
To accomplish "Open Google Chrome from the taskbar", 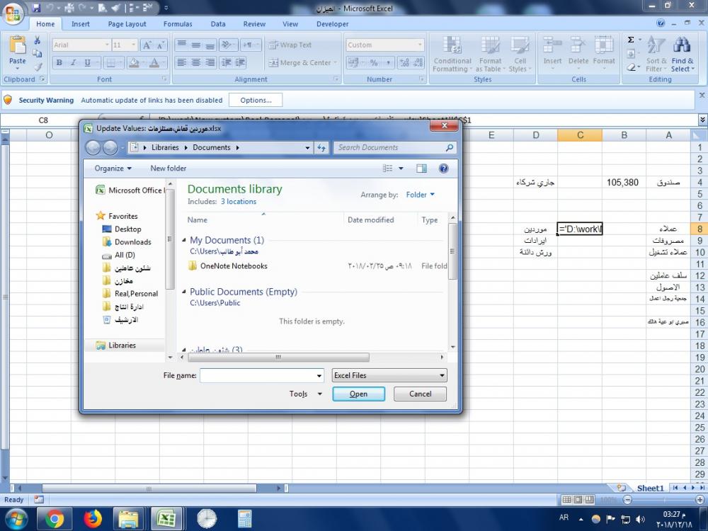I will [x=55, y=519].
